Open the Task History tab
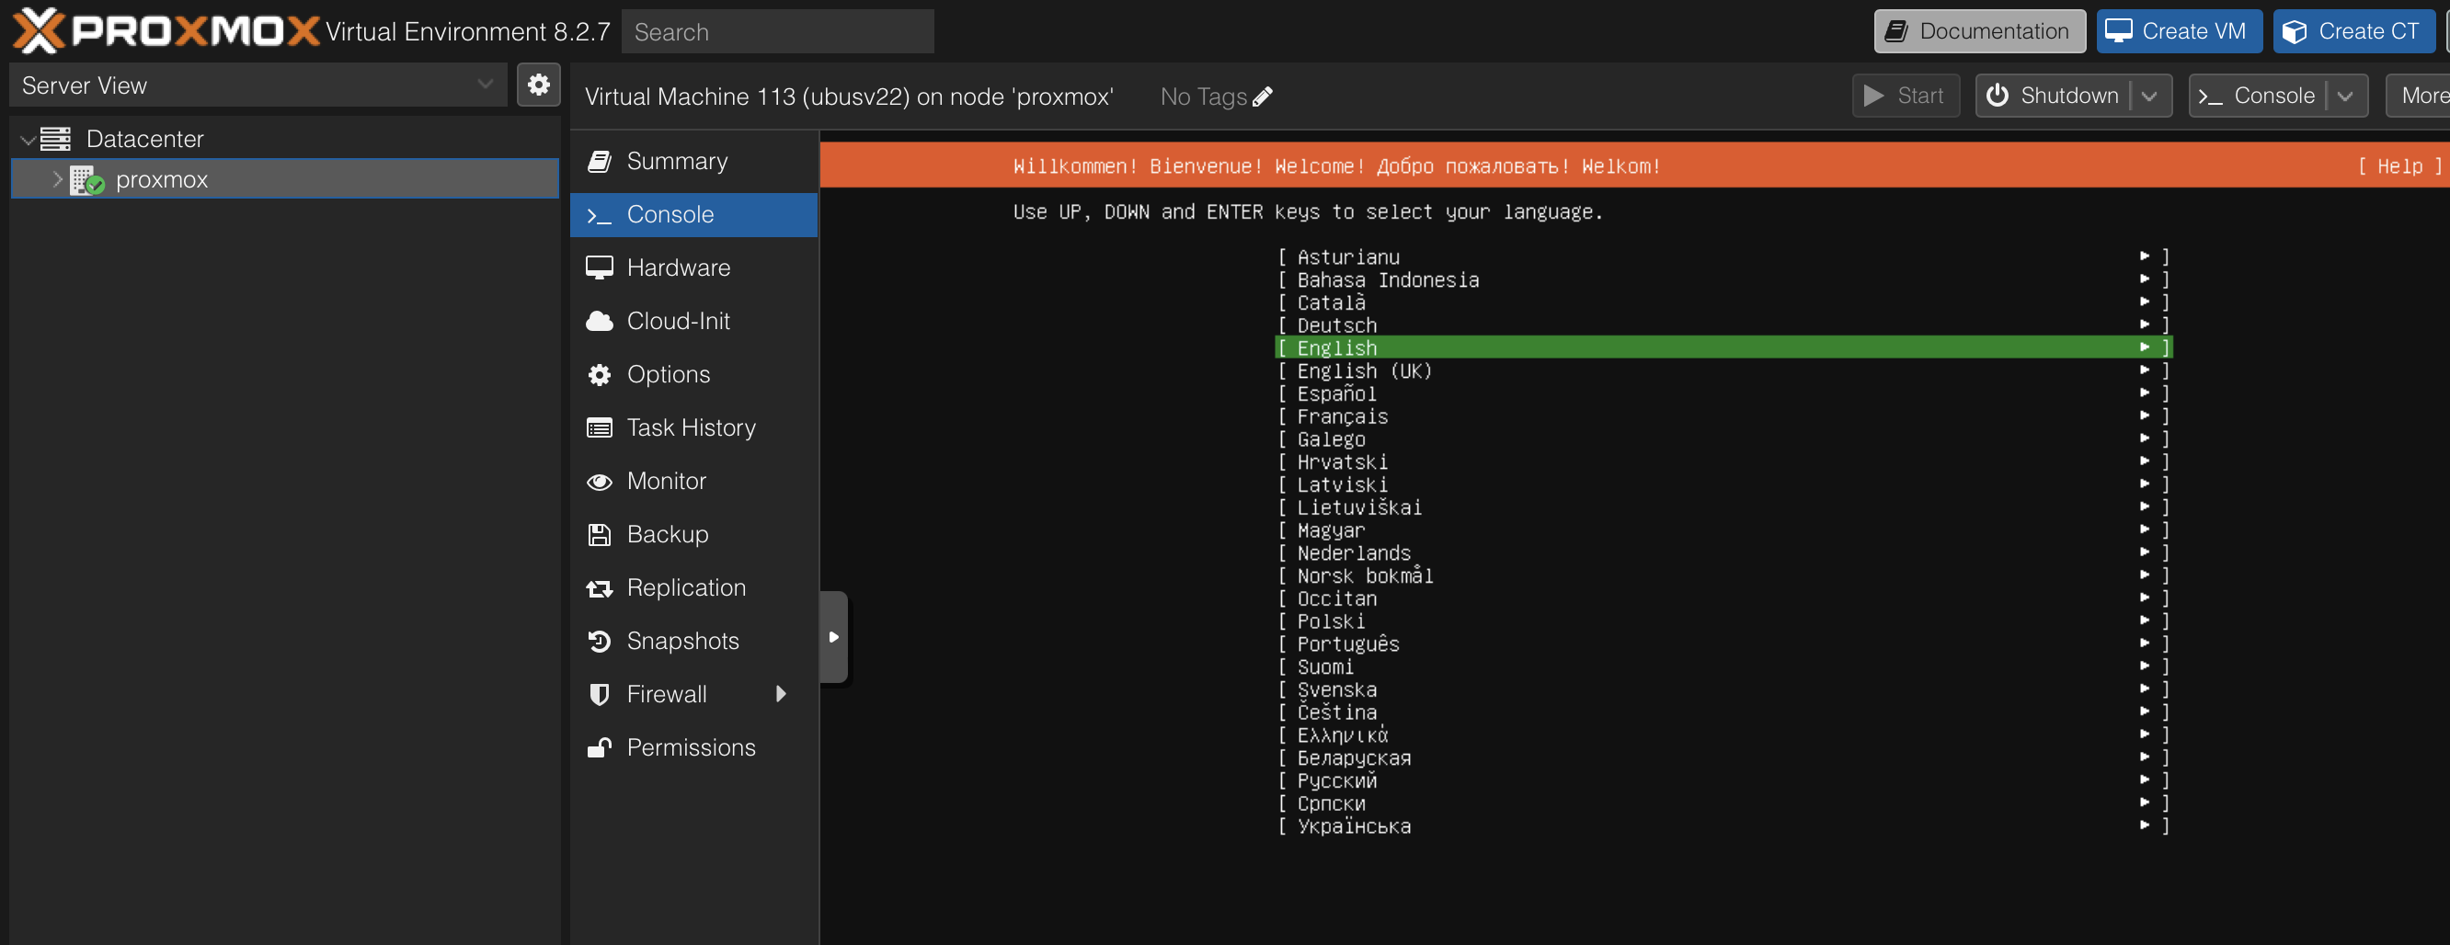This screenshot has height=945, width=2450. [x=694, y=427]
